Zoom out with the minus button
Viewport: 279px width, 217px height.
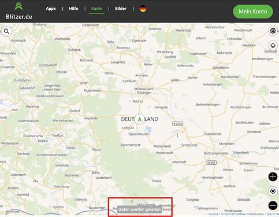[x=273, y=205]
